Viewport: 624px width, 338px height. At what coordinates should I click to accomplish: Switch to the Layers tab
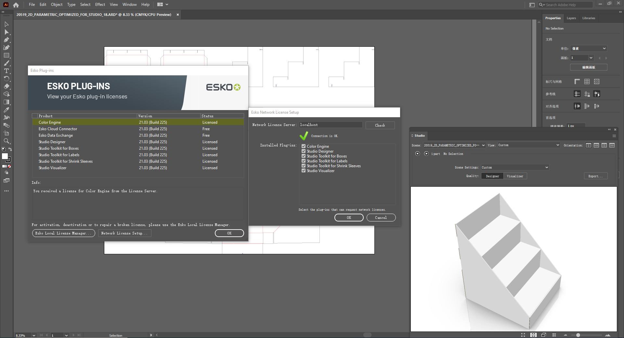point(571,18)
